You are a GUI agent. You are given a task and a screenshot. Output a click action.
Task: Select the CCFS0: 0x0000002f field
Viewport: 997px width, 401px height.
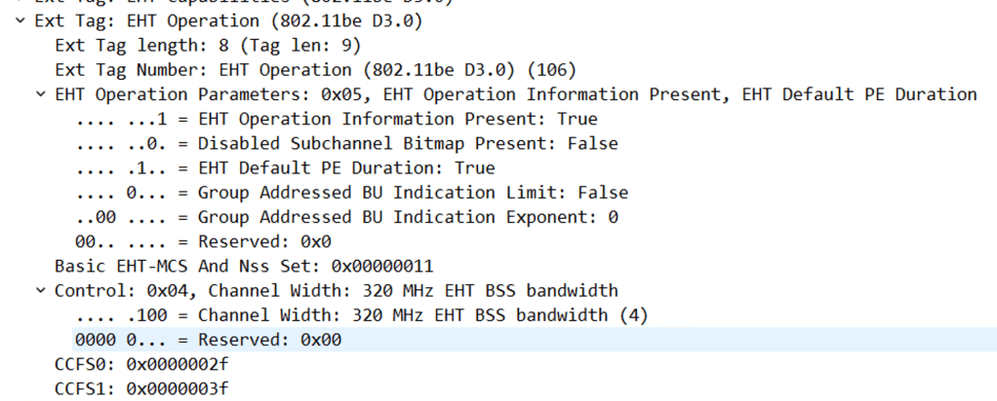click(142, 364)
